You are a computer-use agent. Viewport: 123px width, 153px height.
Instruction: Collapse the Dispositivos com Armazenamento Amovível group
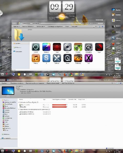click(19, 110)
